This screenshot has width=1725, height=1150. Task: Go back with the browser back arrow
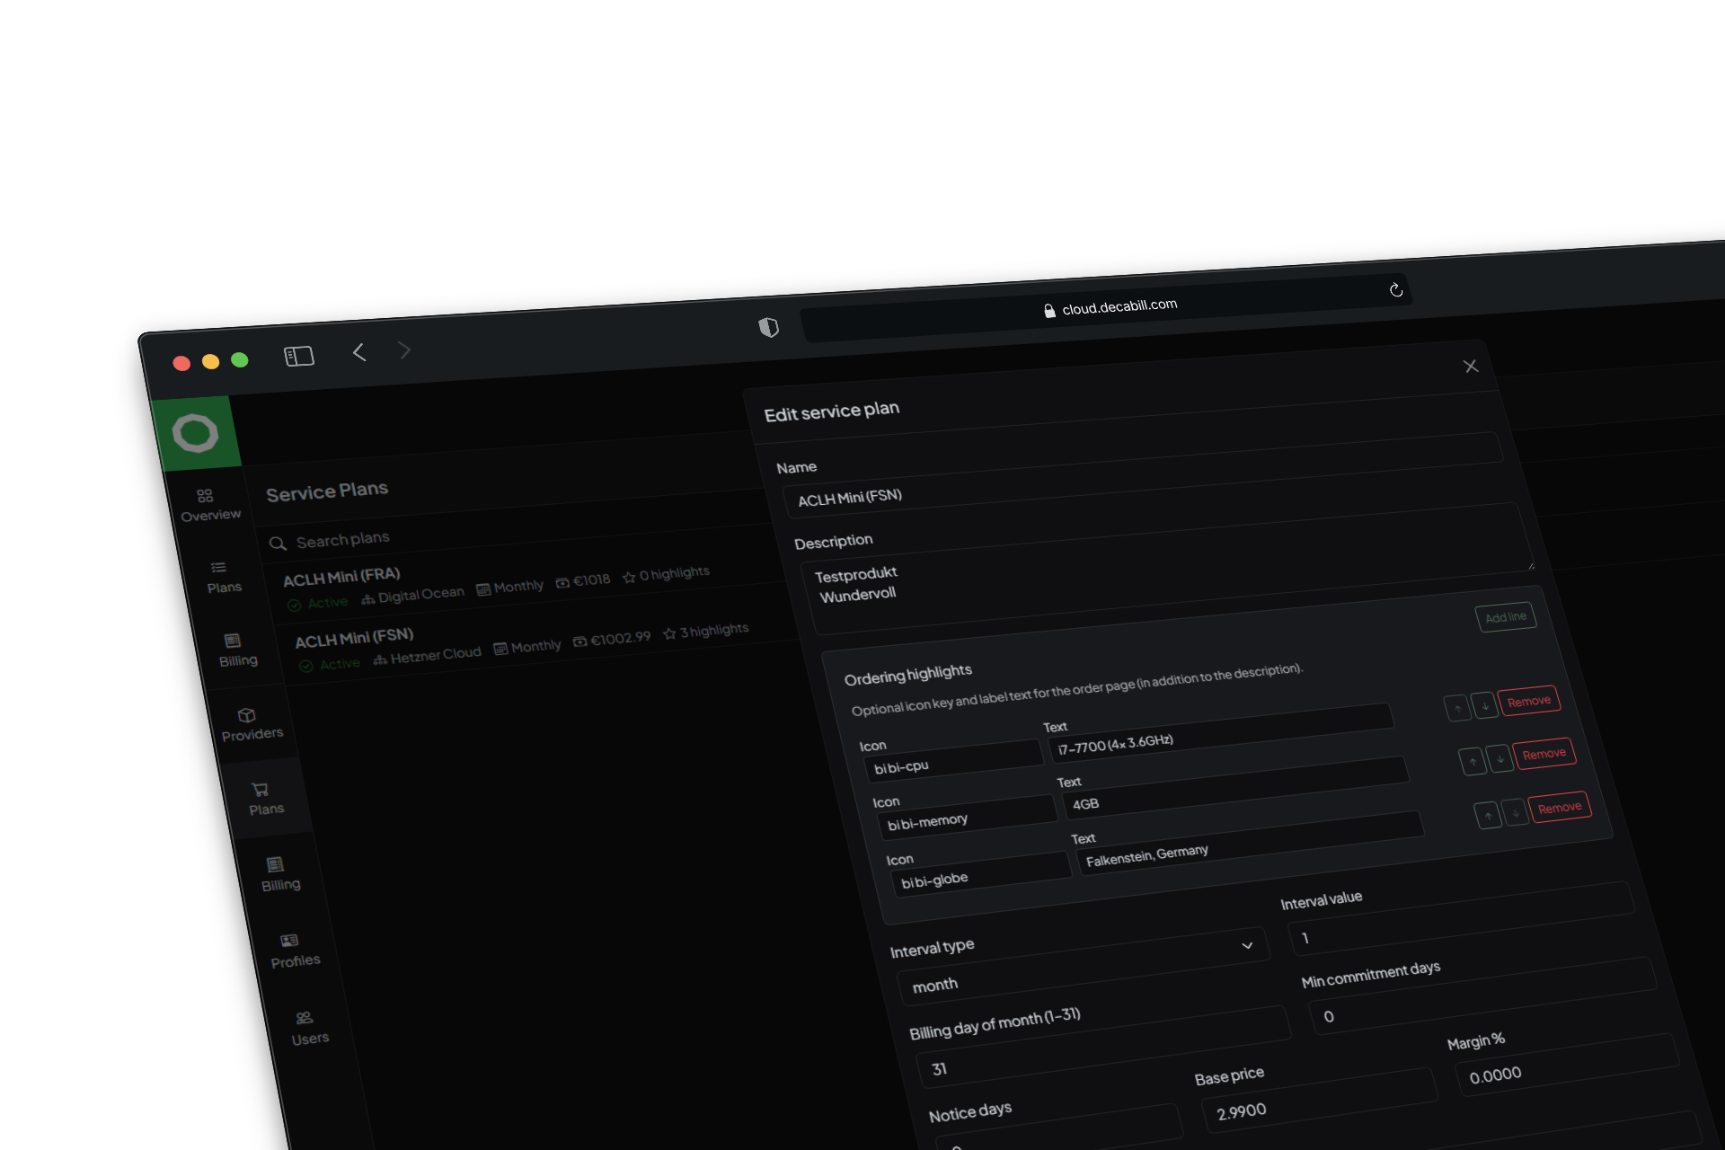point(359,352)
